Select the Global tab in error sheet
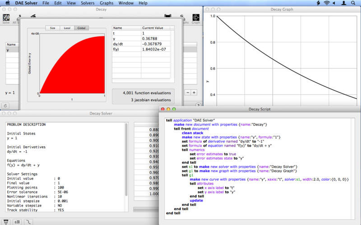 82,28
